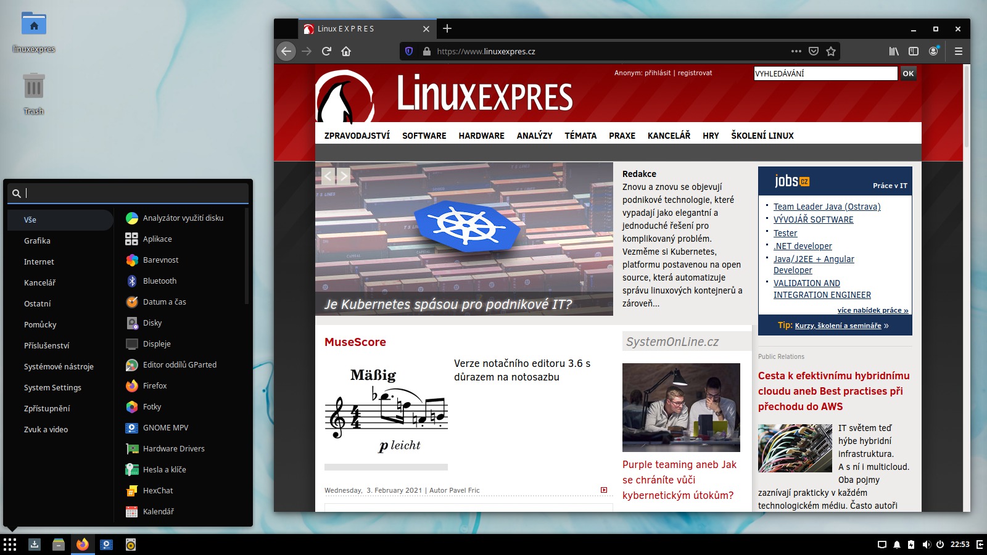Reload the page in Firefox
987x555 pixels.
pyautogui.click(x=326, y=51)
